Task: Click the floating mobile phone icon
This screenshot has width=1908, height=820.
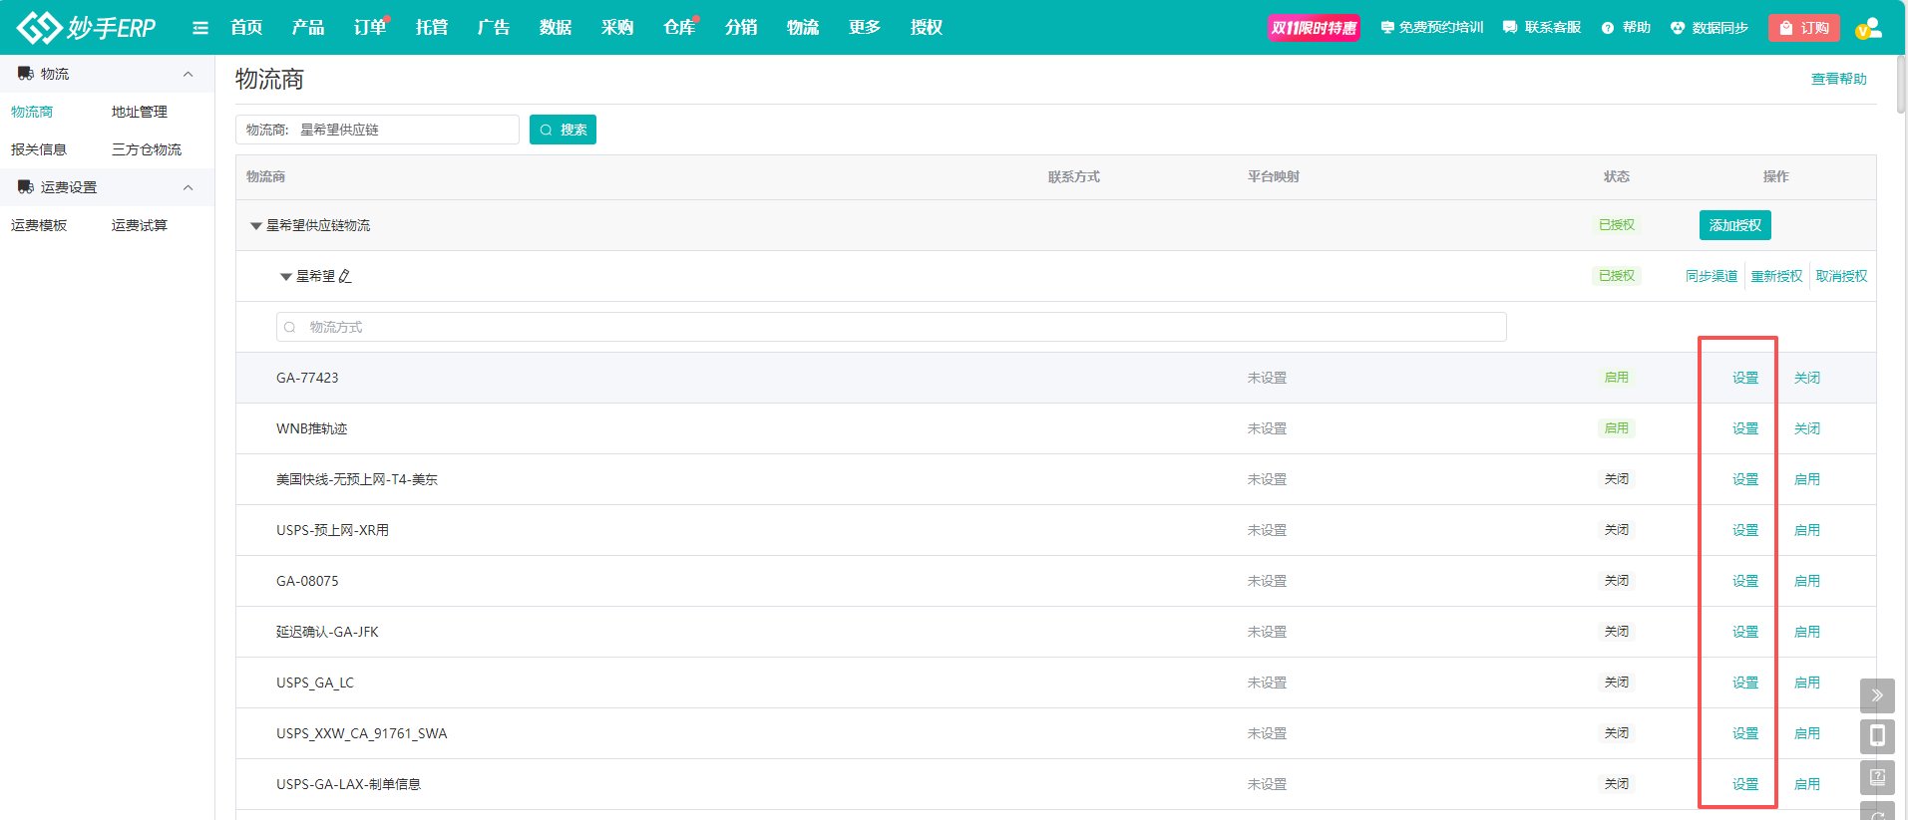Action: tap(1876, 736)
